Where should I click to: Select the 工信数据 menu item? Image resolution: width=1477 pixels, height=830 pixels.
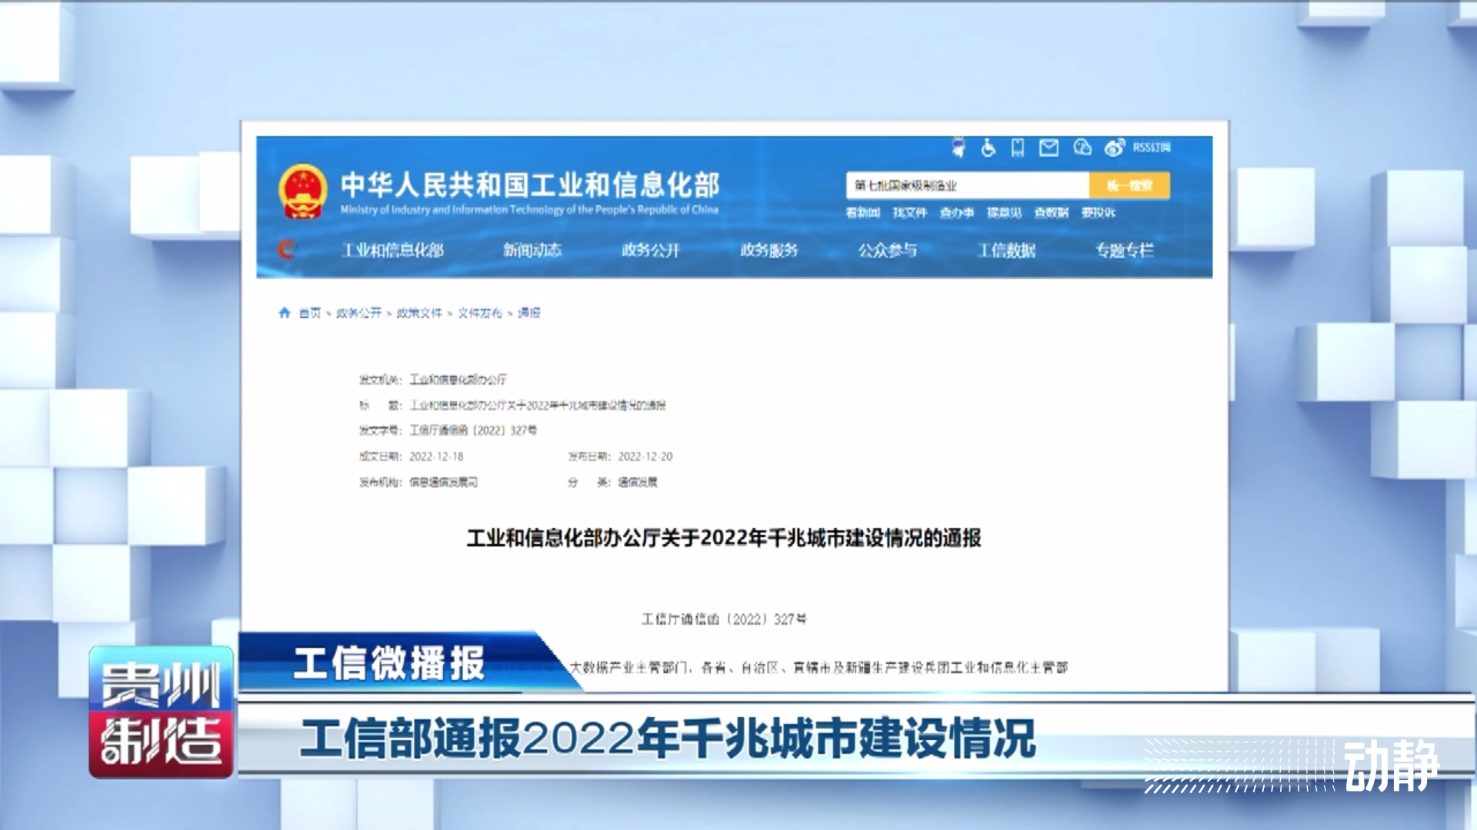[1006, 250]
